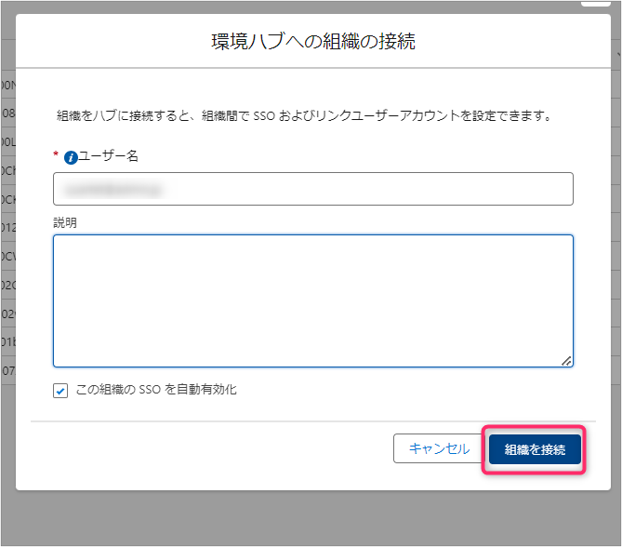This screenshot has width=622, height=547.
Task: Select the background row starting with 0CV
Action: pyautogui.click(x=7, y=257)
